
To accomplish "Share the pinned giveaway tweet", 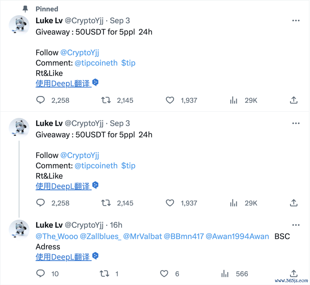I will (x=294, y=100).
